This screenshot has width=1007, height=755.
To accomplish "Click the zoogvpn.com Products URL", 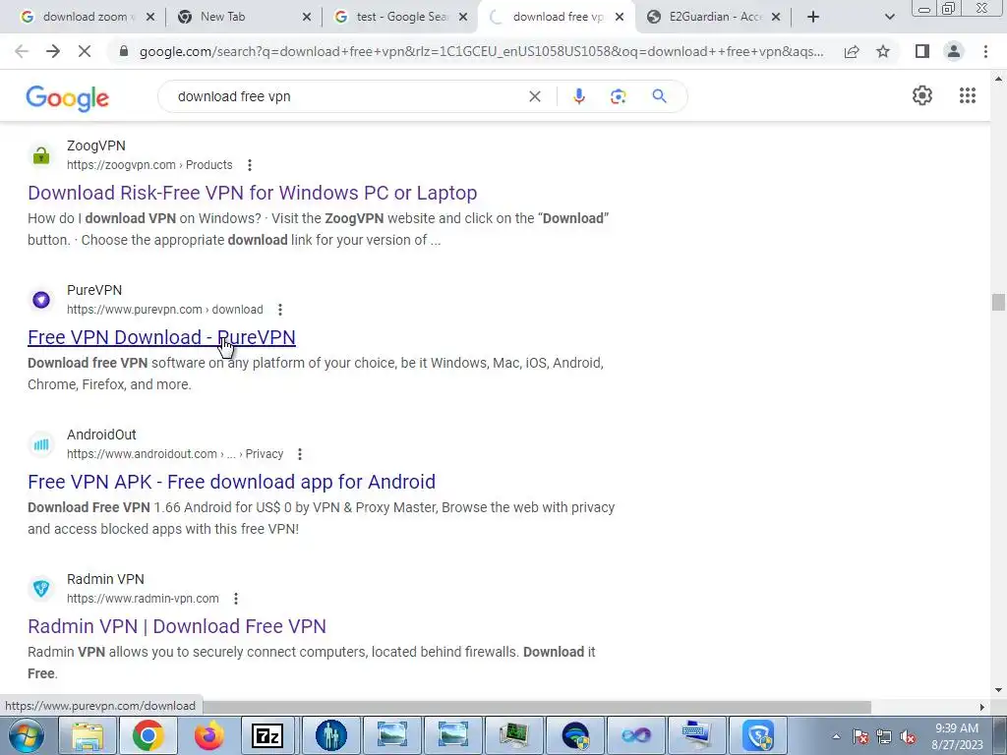I will (149, 165).
